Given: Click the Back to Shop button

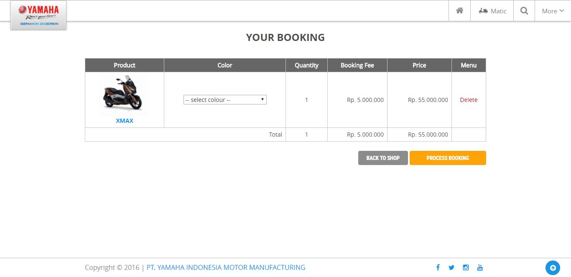Looking at the screenshot, I should 383,158.
